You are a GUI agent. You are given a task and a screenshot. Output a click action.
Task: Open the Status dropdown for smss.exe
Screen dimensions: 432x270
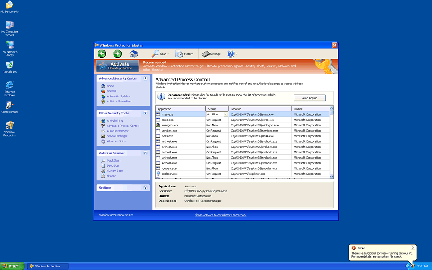(x=226, y=114)
